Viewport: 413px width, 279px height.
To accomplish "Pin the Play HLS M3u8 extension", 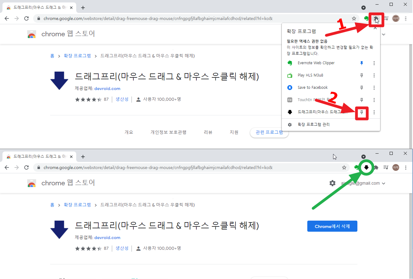I will point(362,75).
